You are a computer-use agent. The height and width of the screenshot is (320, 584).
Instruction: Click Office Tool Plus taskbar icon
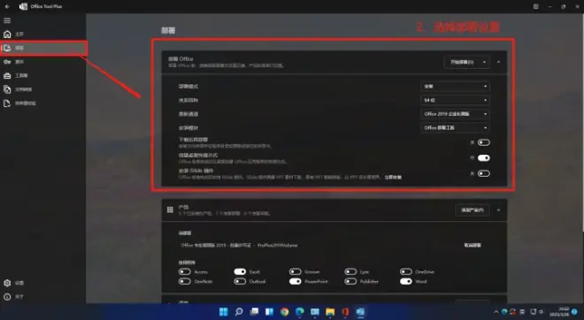pos(360,312)
